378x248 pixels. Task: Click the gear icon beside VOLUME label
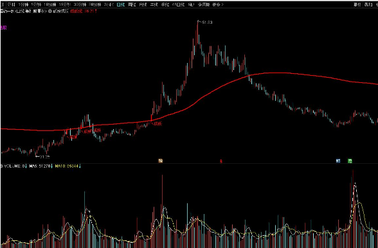click(1, 166)
